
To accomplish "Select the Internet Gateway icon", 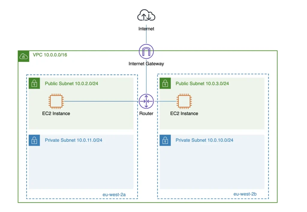I will [146, 51].
